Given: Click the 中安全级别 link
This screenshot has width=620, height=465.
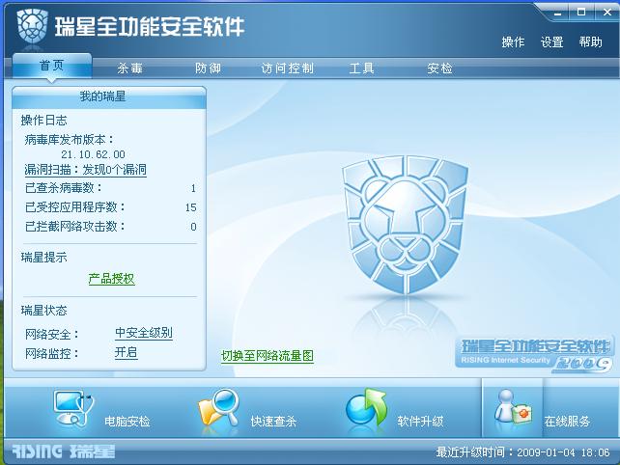Looking at the screenshot, I should pos(144,333).
